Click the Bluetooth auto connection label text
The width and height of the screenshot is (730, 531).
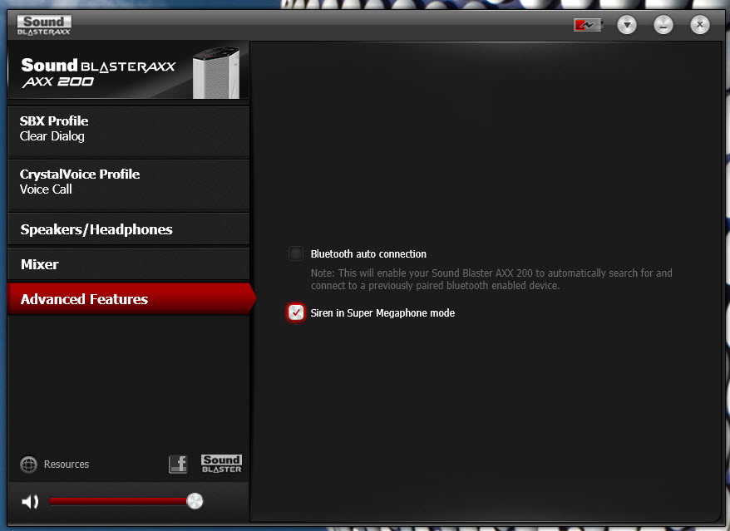coord(368,254)
